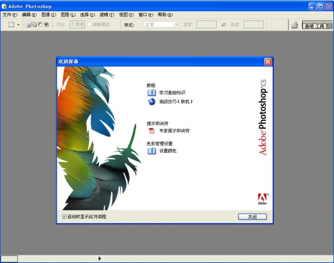Click the 羽化 feather input field
The image size is (334, 263).
click(77, 25)
